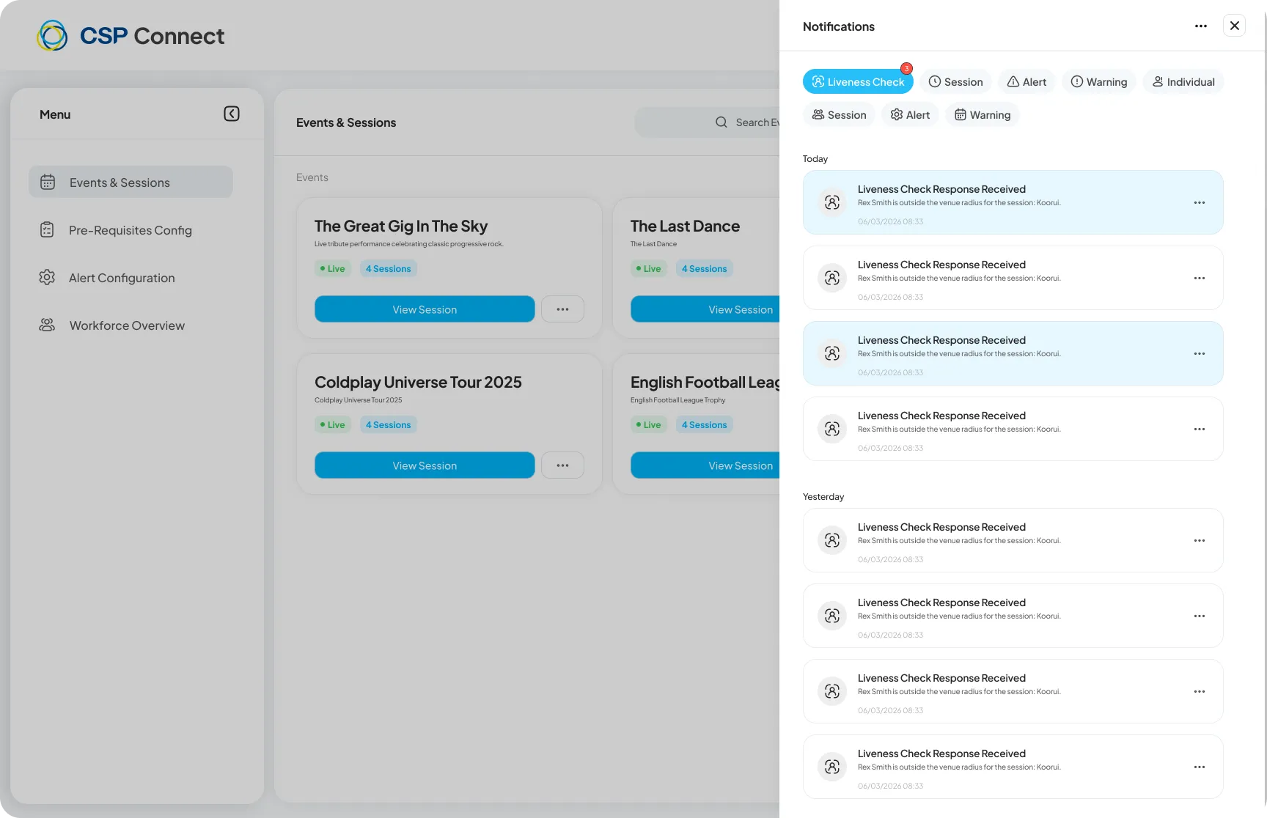View Session for Coldplay Universe Tour 2025
This screenshot has width=1267, height=818.
(x=425, y=465)
